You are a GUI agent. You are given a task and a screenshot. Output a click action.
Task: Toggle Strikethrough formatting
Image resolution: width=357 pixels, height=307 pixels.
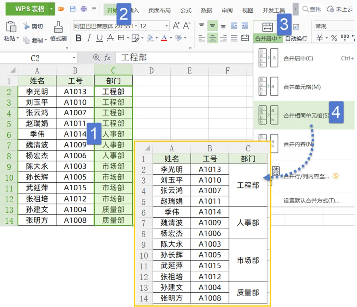coord(110,38)
